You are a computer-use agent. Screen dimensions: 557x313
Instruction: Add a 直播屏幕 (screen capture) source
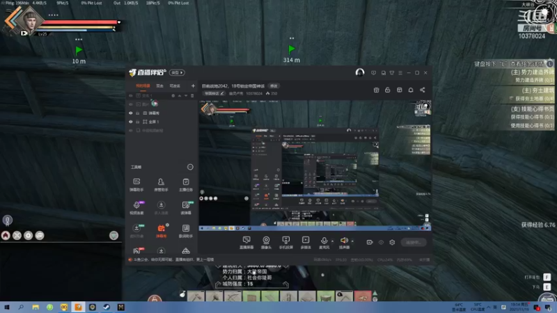[246, 243]
